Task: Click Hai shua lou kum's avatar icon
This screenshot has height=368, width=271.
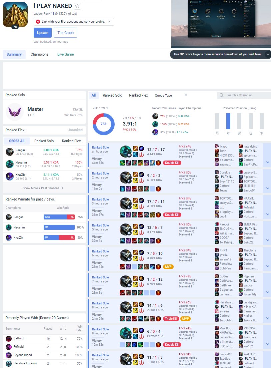Action: [x=9, y=363]
